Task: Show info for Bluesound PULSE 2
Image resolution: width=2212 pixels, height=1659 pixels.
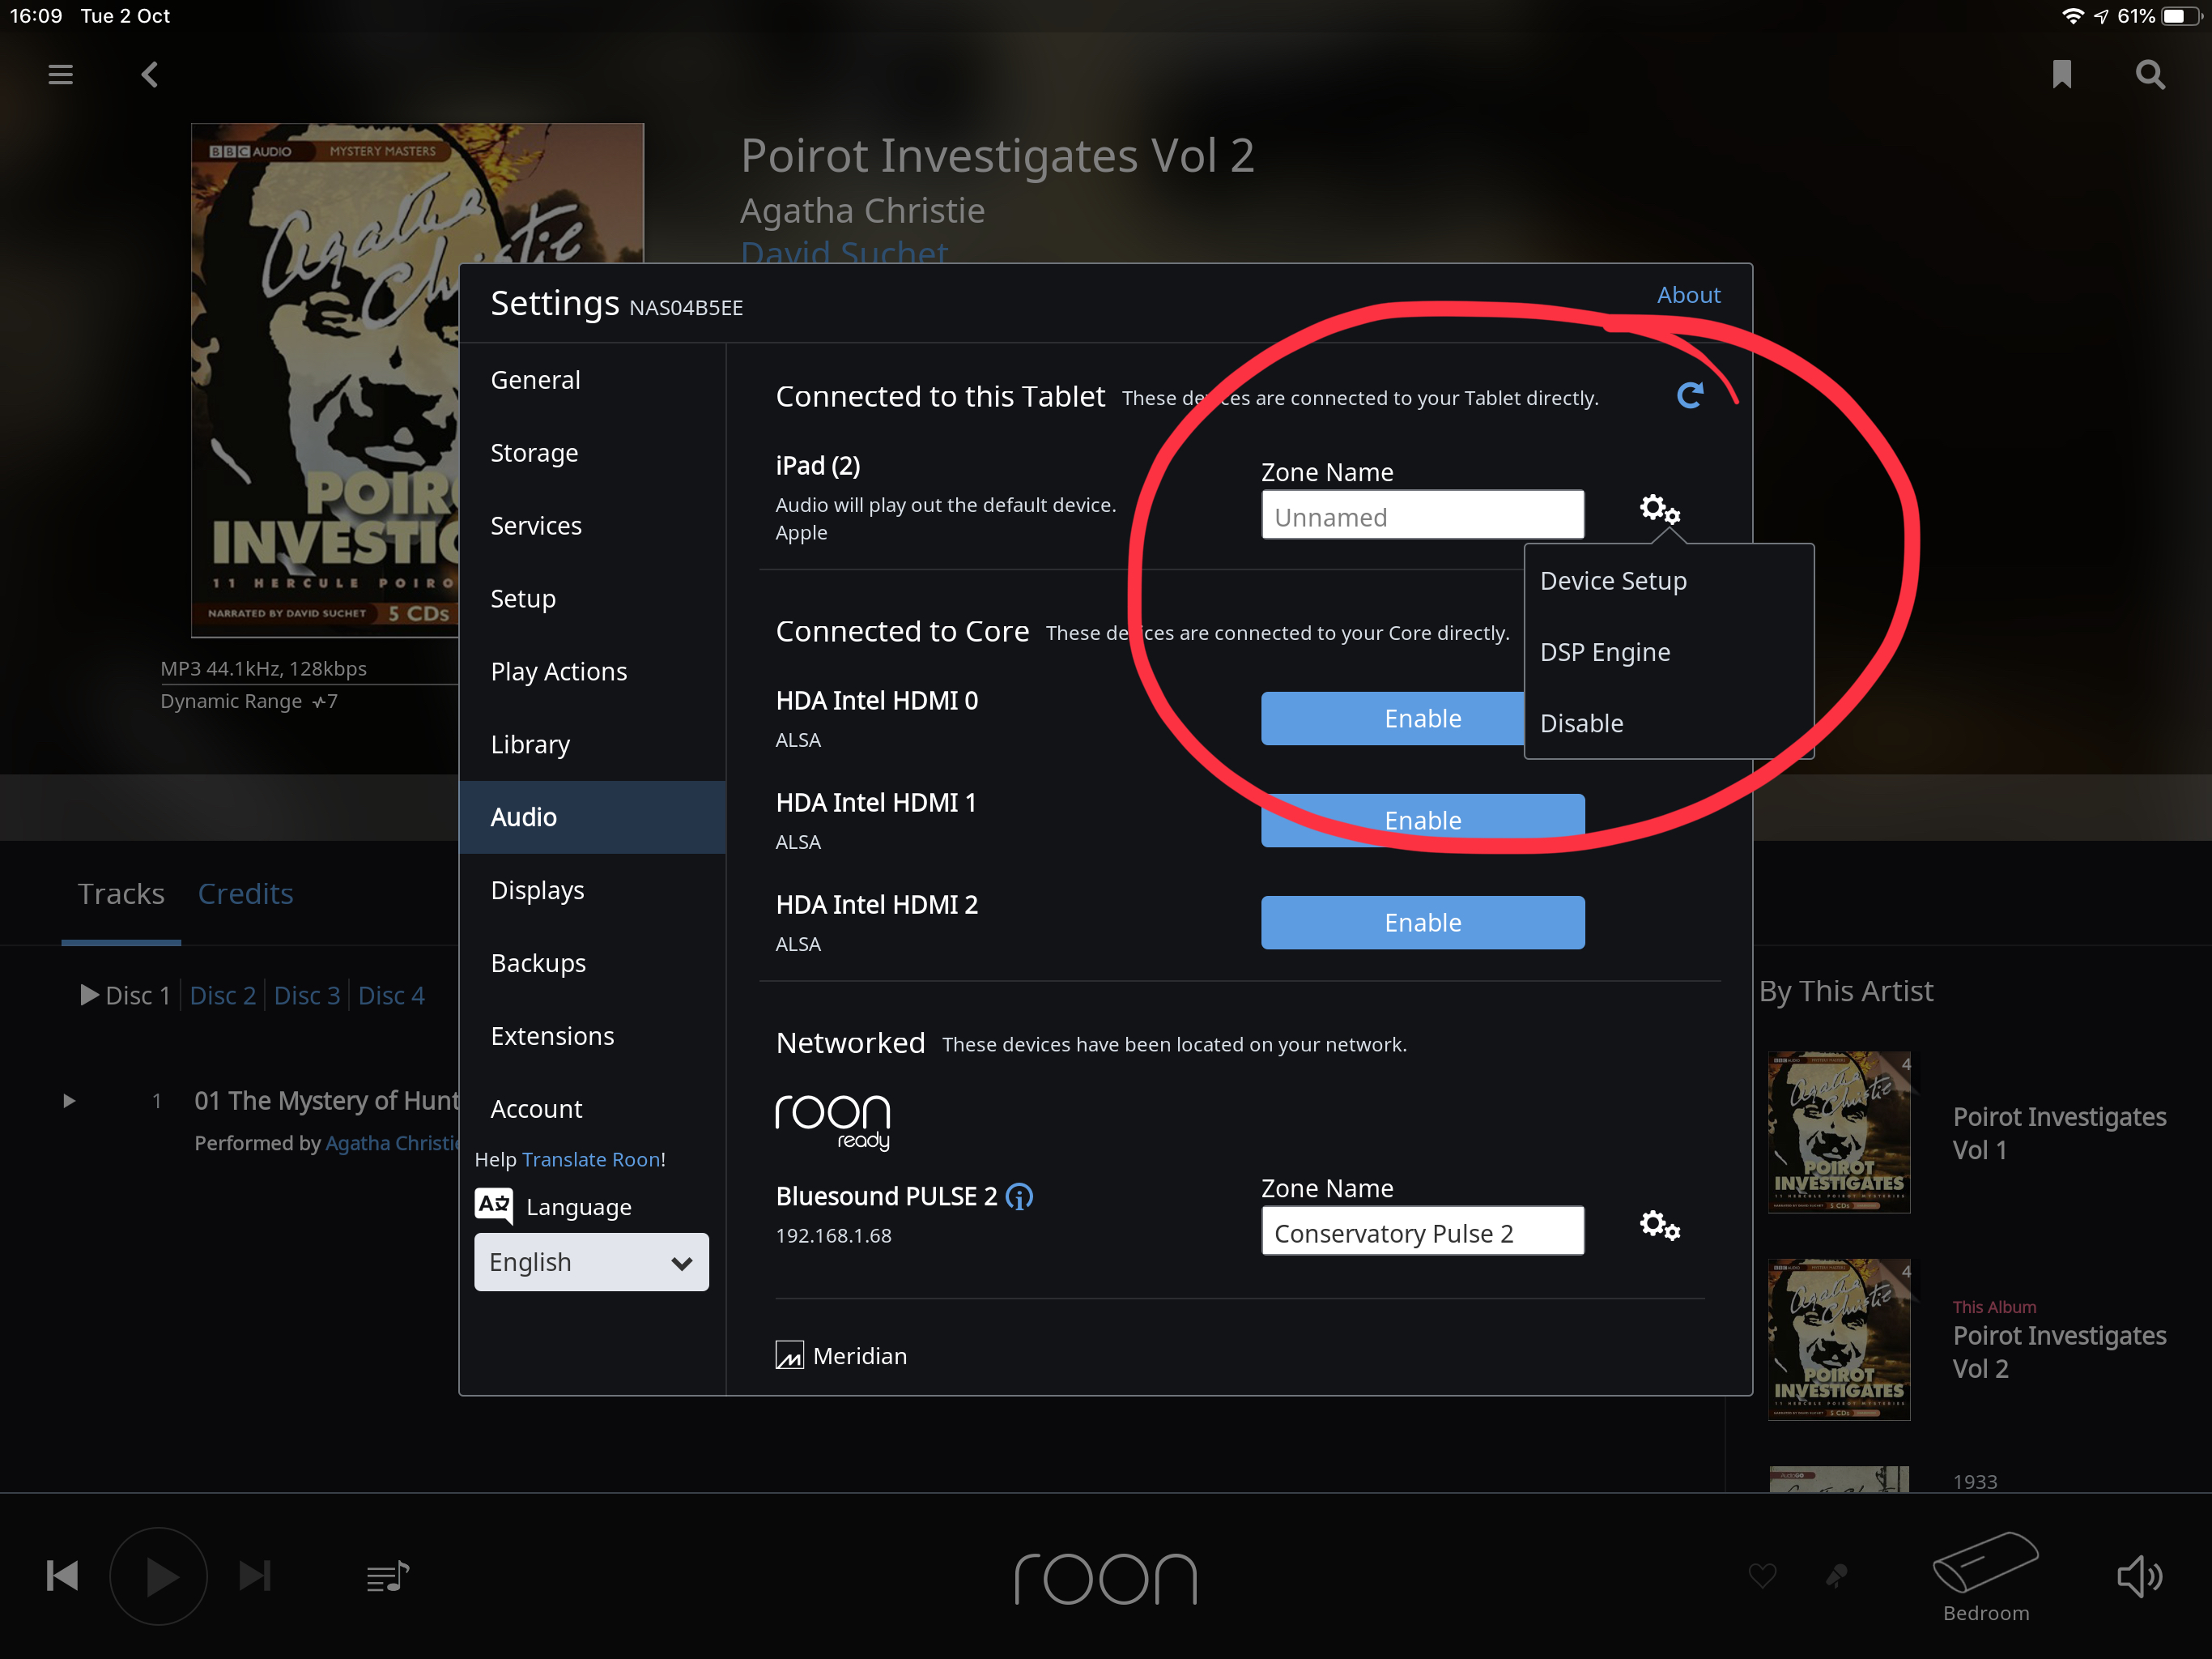Action: point(1019,1196)
